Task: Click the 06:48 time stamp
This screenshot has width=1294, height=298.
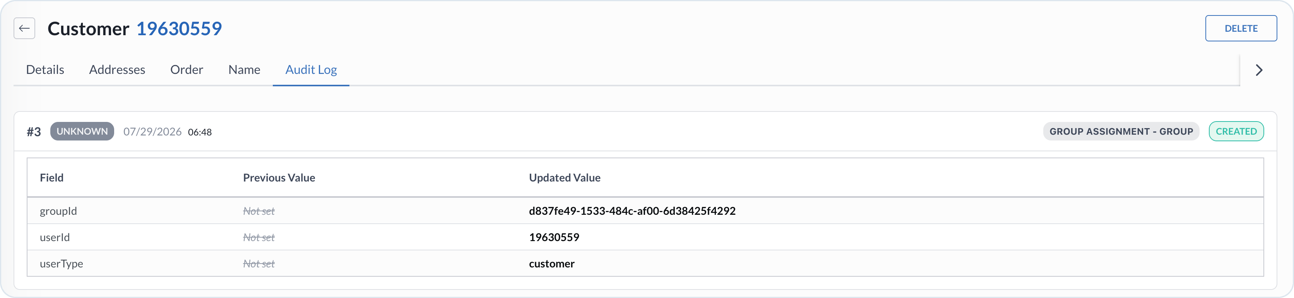Action: point(200,132)
